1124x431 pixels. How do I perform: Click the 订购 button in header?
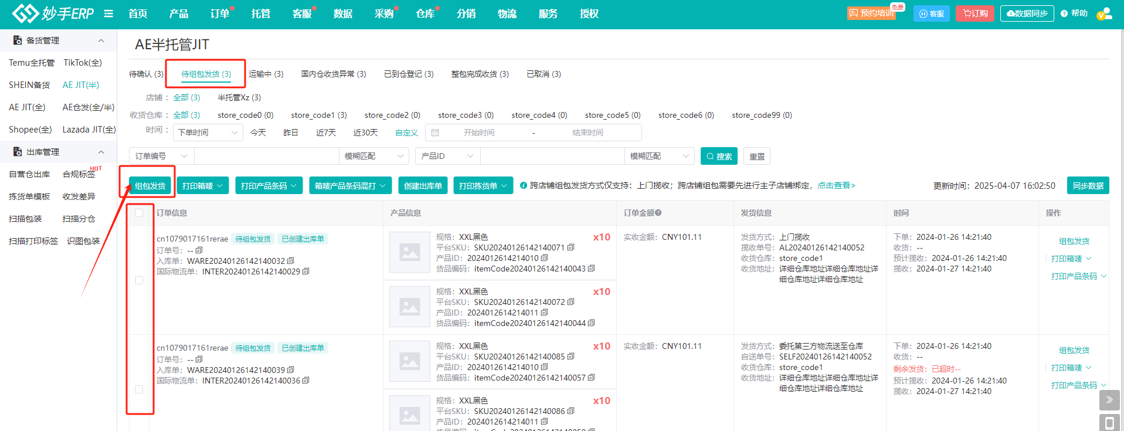coord(975,13)
